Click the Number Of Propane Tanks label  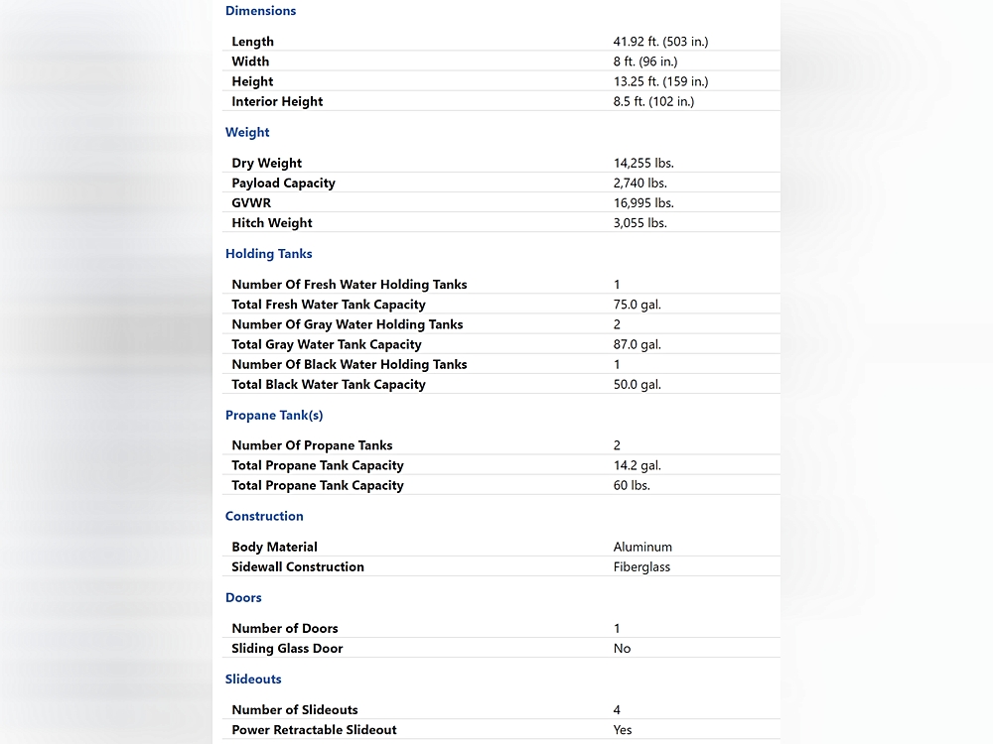[312, 445]
